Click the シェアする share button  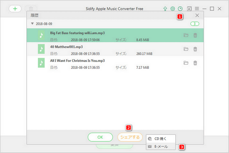tap(130, 137)
